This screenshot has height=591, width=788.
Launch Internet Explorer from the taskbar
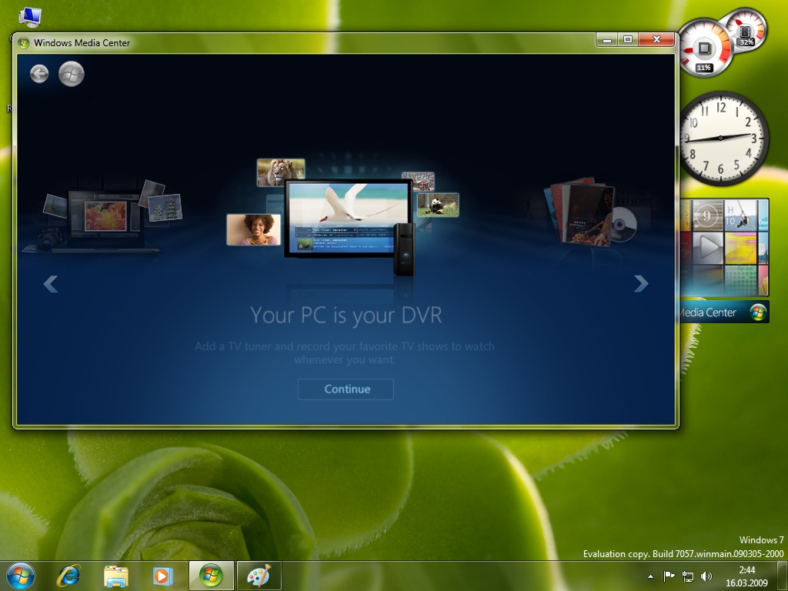68,576
